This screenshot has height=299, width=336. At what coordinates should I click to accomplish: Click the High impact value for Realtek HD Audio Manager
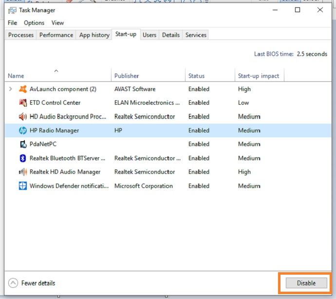coord(244,172)
